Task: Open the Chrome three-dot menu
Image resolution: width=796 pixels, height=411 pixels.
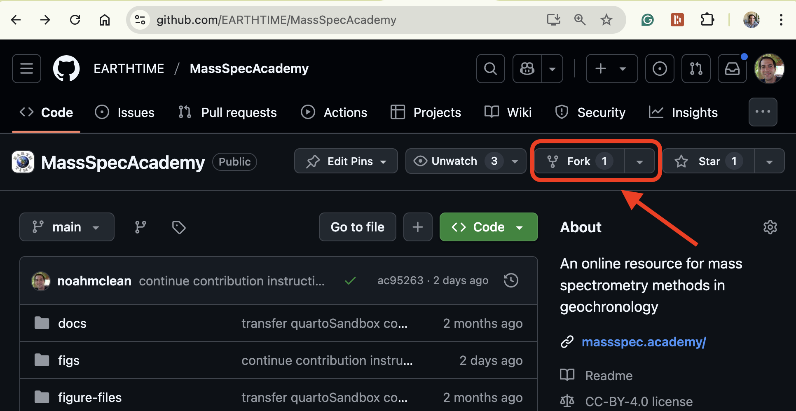Action: pos(781,20)
